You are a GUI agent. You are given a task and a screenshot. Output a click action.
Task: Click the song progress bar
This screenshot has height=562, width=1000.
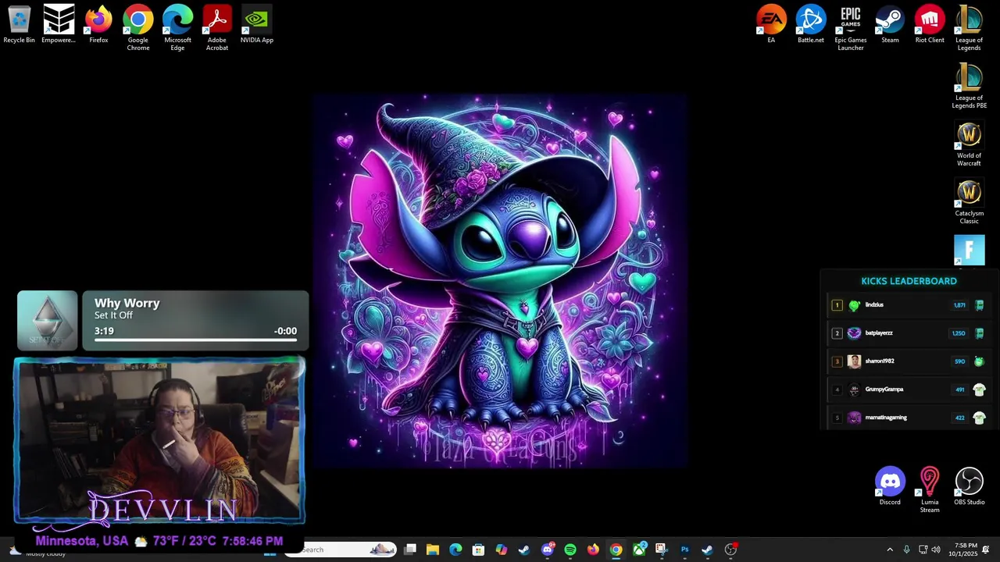point(195,342)
